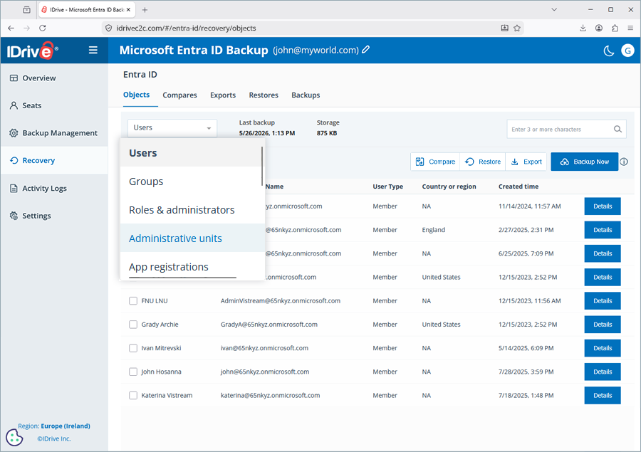Click the Restore button

(483, 162)
